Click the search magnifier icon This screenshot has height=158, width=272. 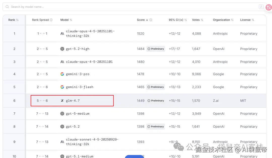pos(7,7)
